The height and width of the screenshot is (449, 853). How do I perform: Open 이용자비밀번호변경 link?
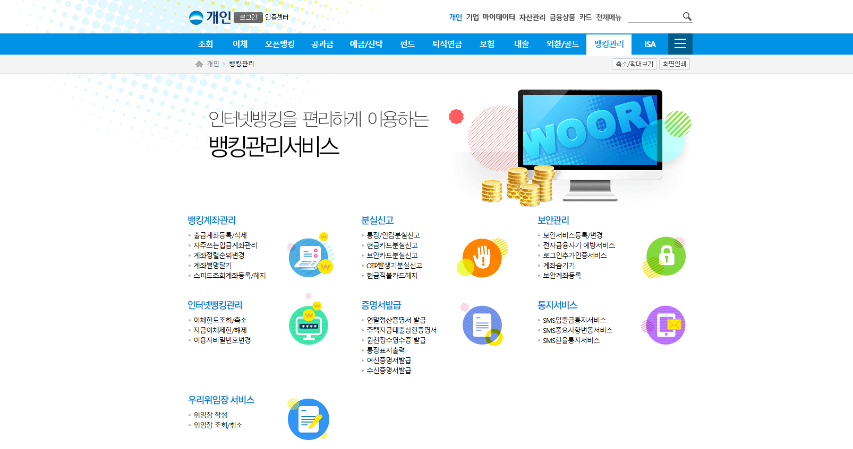222,340
